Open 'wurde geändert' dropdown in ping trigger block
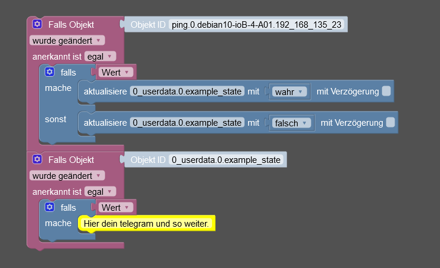 point(67,40)
